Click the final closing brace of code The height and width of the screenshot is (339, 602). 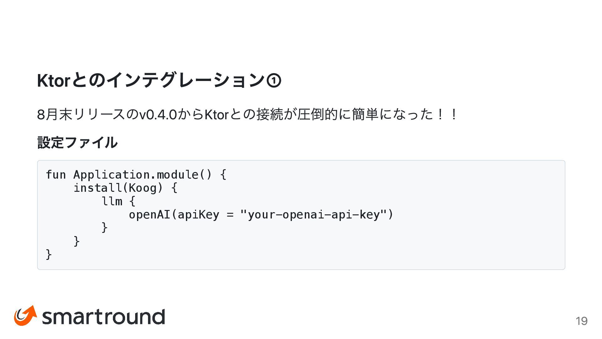49,254
